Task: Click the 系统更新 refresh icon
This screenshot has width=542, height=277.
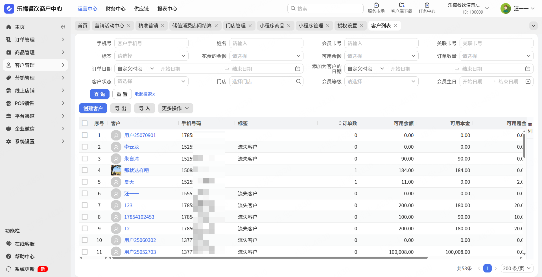Action: coord(9,269)
